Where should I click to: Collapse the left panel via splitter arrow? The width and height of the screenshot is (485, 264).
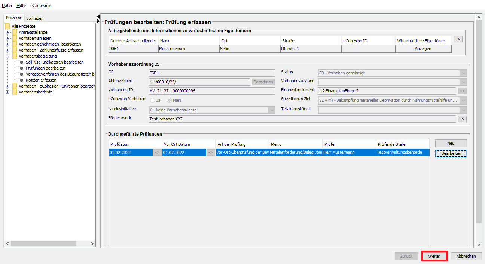98,16
